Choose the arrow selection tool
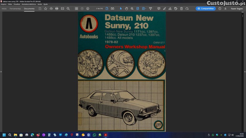 click(x=121, y=9)
